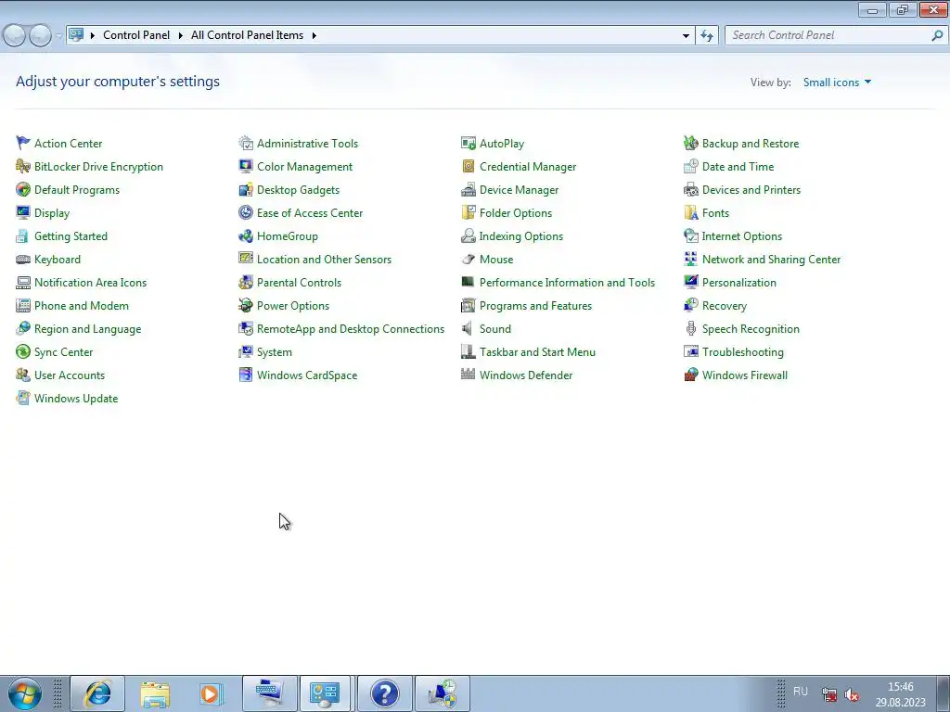Click the RU language indicator

click(801, 692)
